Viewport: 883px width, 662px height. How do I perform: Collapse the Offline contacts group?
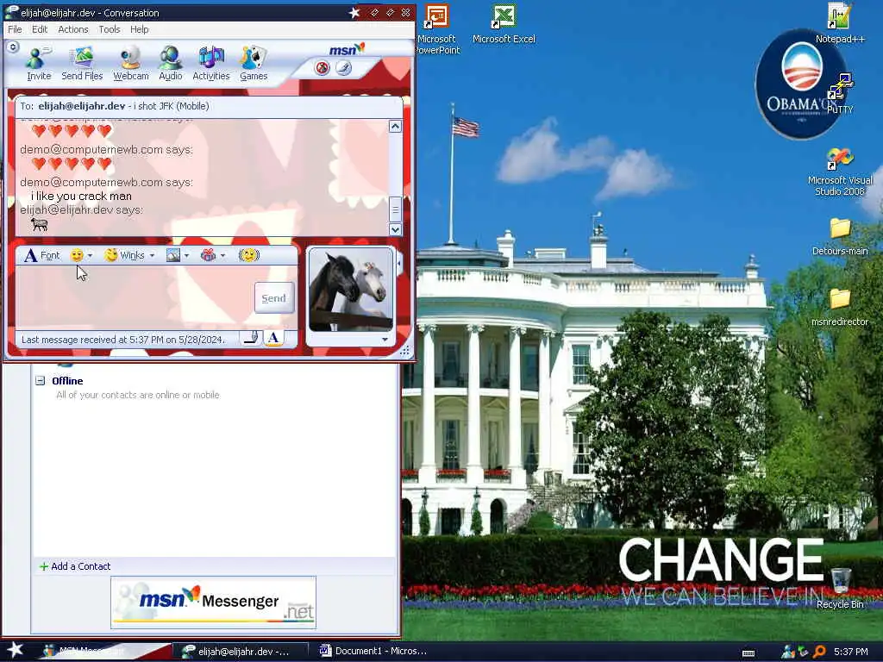(x=40, y=380)
